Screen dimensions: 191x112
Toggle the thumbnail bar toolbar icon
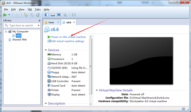pos(53,15)
